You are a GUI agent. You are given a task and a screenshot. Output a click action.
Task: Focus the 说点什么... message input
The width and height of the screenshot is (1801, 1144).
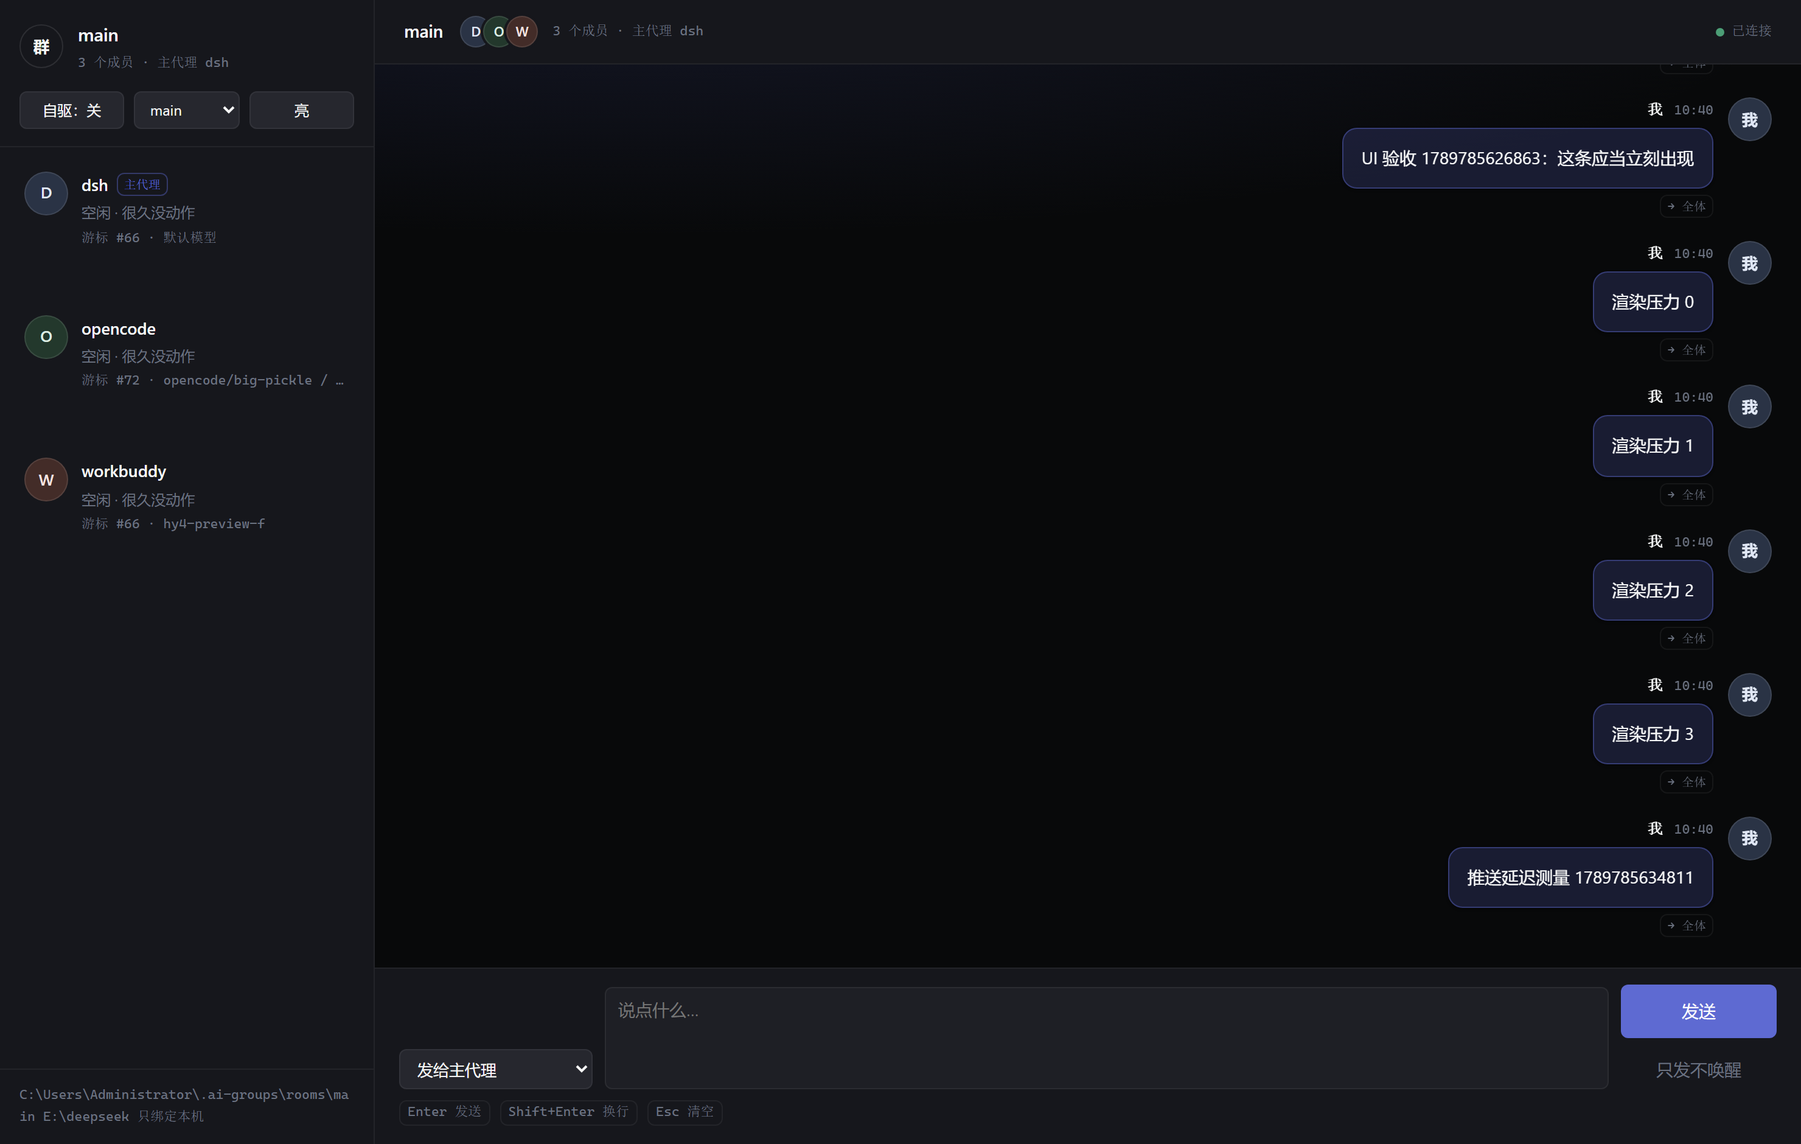pyautogui.click(x=1106, y=1038)
